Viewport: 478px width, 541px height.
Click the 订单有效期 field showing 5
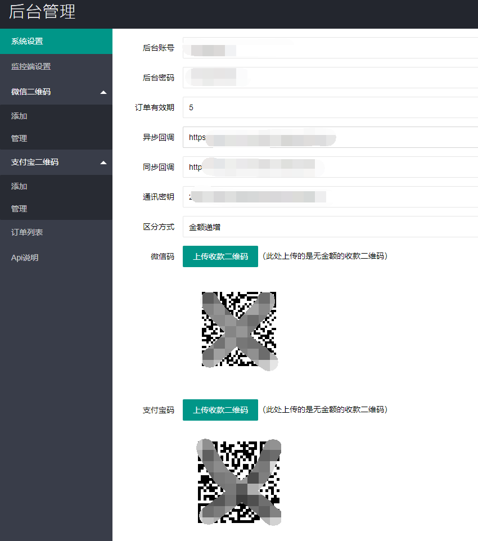[x=330, y=107]
